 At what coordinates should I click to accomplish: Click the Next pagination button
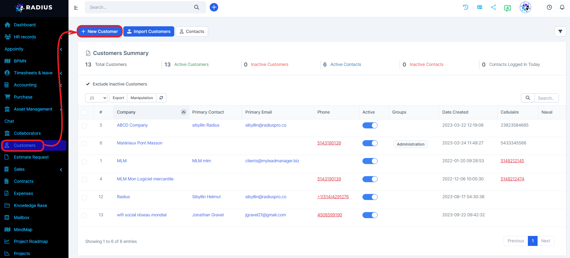(546, 241)
